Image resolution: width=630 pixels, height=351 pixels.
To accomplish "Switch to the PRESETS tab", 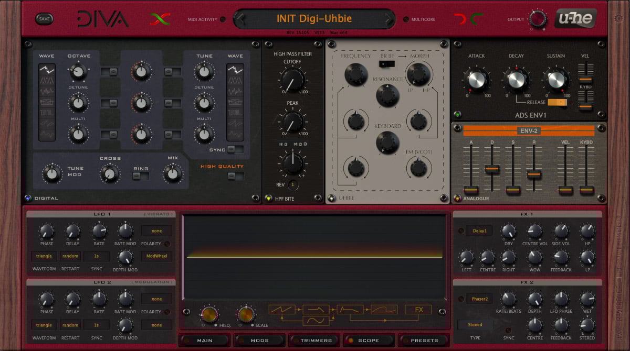I will tap(424, 341).
